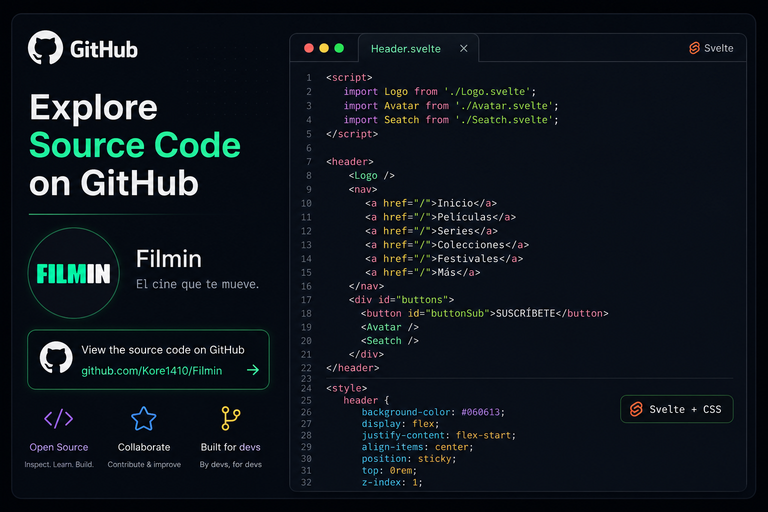
Task: Click the 'position: sticky;' code line
Action: click(408, 458)
